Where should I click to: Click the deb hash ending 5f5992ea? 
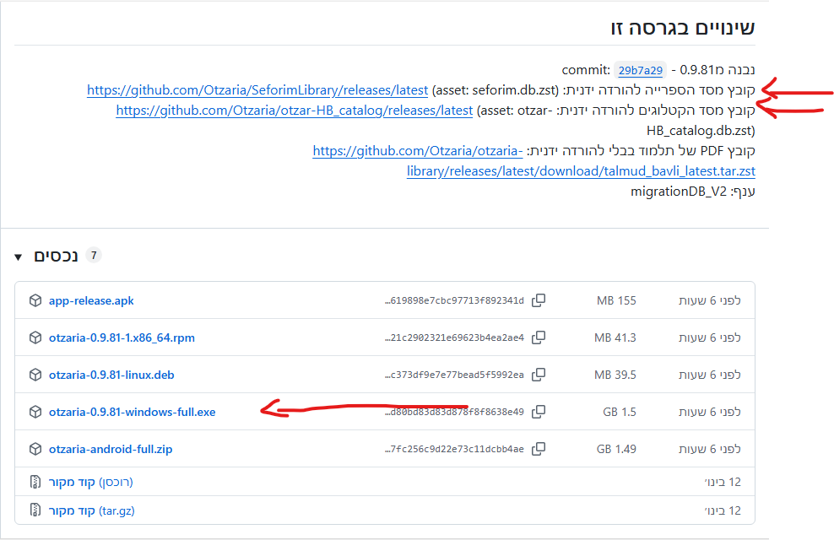point(454,375)
